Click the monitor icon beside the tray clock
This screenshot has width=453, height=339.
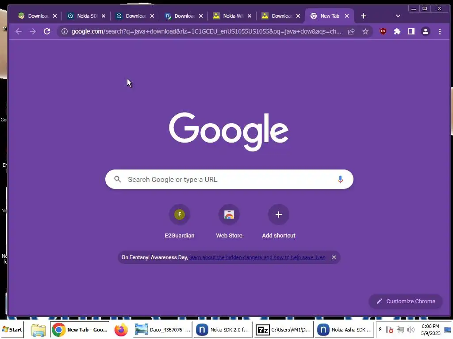coord(448,330)
